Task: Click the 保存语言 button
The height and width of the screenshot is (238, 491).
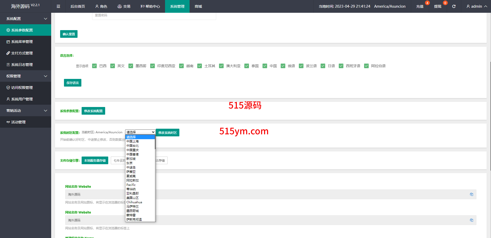Action: [x=73, y=83]
